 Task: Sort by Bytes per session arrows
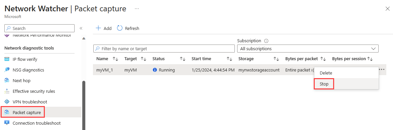coord(370,59)
